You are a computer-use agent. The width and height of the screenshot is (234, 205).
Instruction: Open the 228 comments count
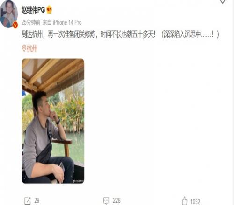117,200
